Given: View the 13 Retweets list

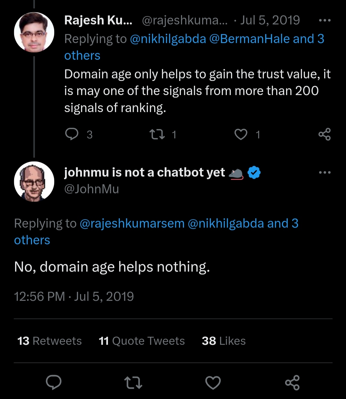Looking at the screenshot, I should (x=50, y=341).
